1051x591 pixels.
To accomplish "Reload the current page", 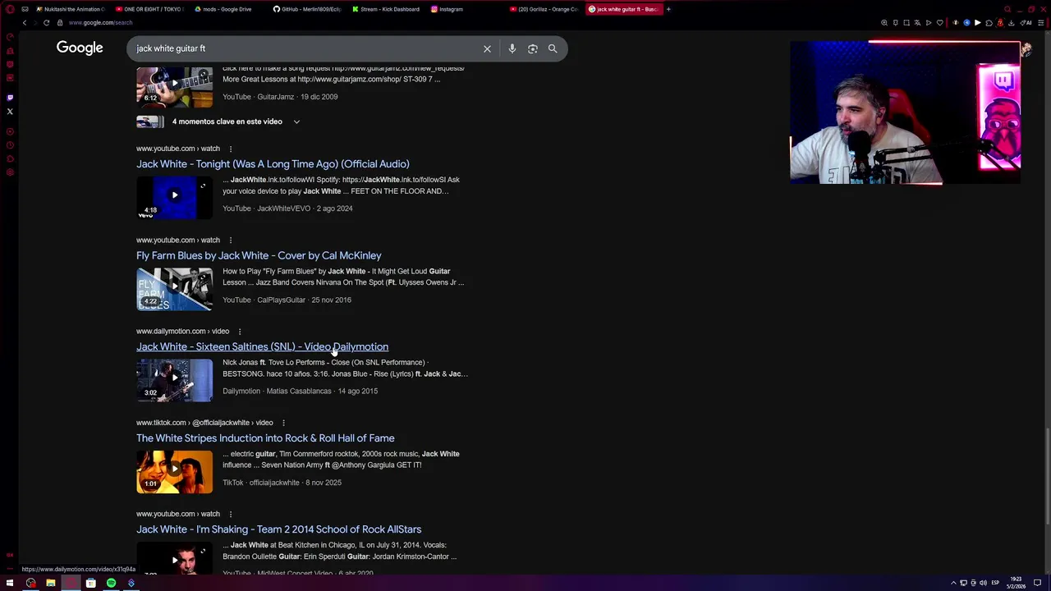I will tap(46, 23).
